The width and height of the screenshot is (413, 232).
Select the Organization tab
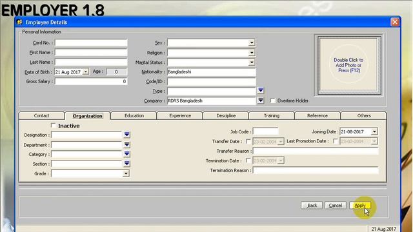coord(88,116)
